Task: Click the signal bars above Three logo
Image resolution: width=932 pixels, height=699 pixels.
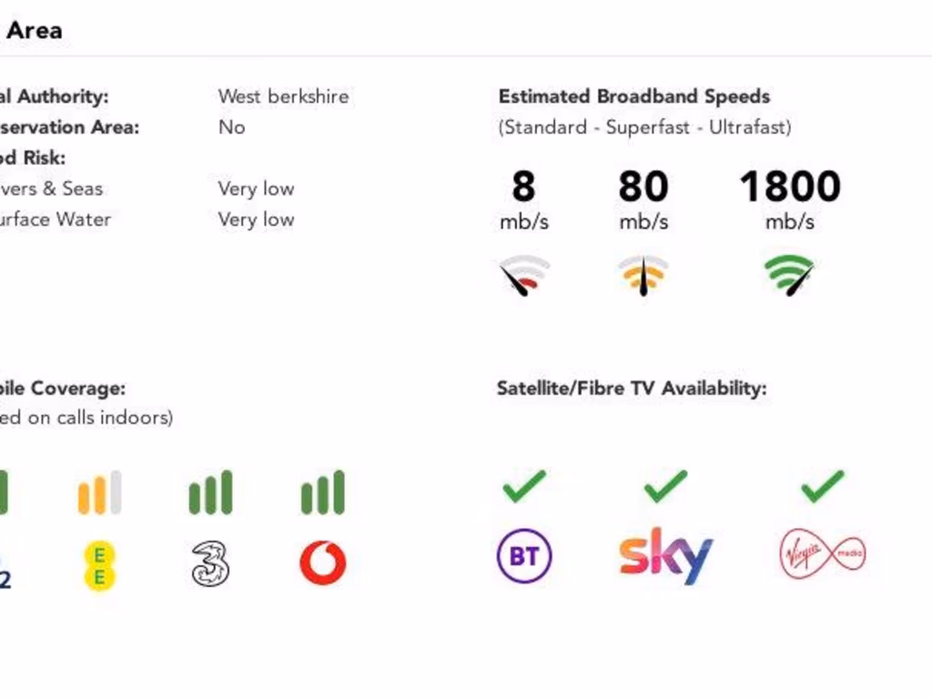Action: [210, 493]
